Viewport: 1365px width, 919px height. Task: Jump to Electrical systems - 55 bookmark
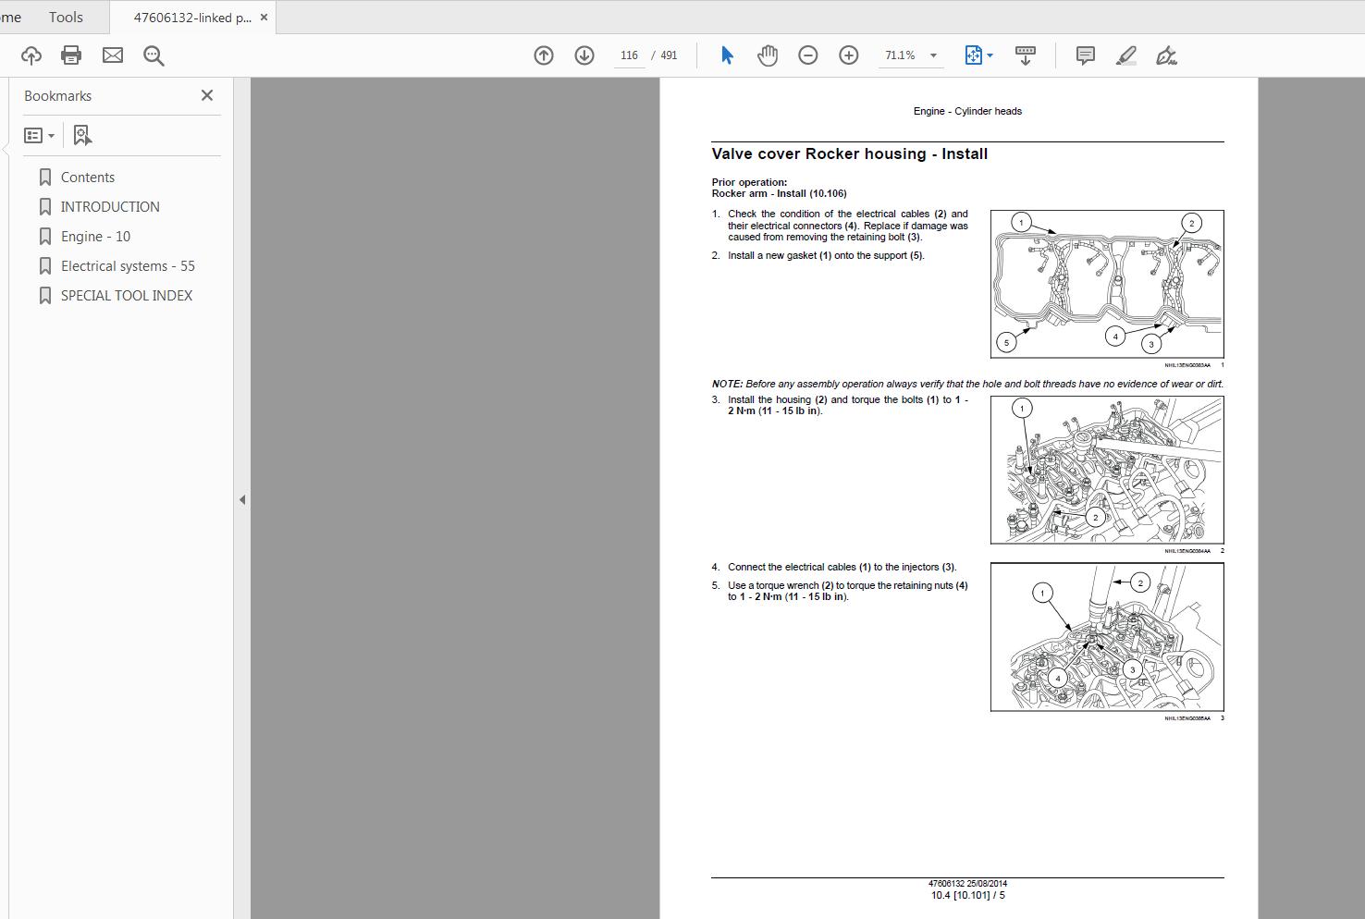128,266
